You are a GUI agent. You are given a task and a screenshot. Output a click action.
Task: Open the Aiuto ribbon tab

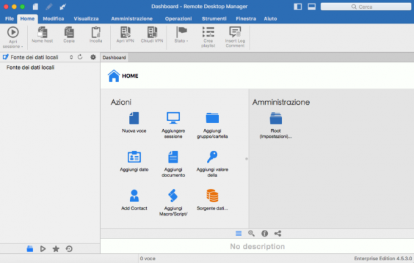tap(271, 19)
